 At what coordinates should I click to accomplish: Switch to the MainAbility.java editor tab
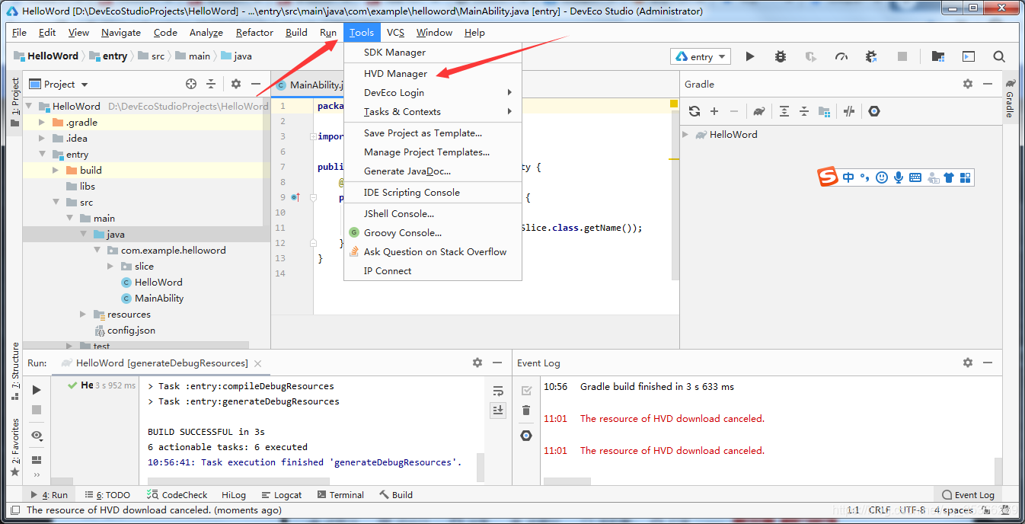310,85
